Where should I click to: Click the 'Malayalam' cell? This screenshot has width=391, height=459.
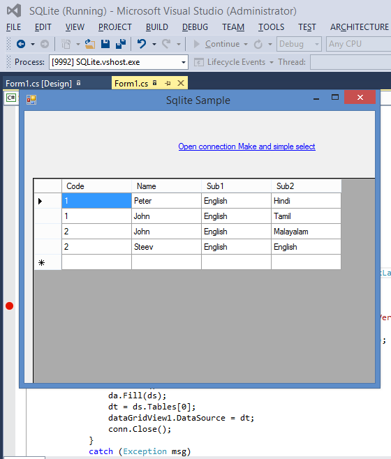click(306, 232)
